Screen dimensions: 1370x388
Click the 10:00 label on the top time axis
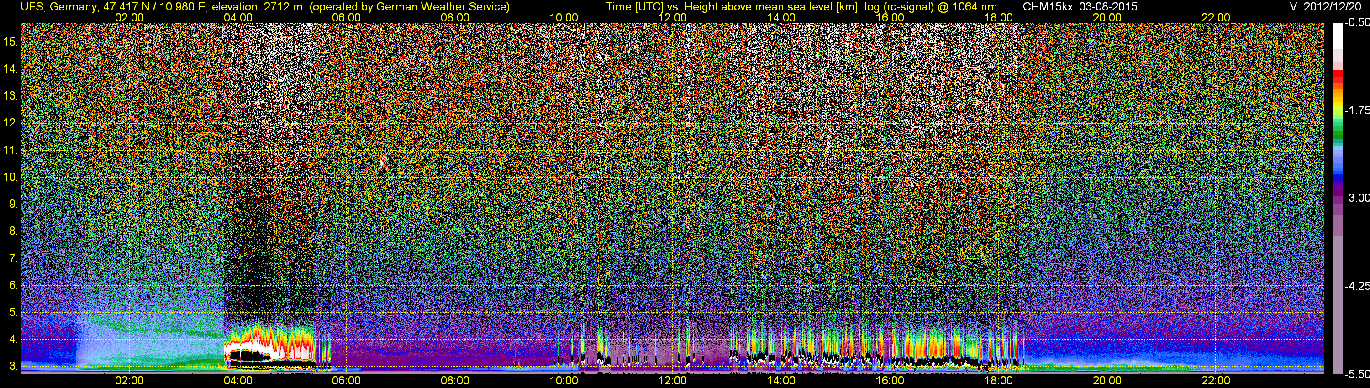tap(564, 17)
